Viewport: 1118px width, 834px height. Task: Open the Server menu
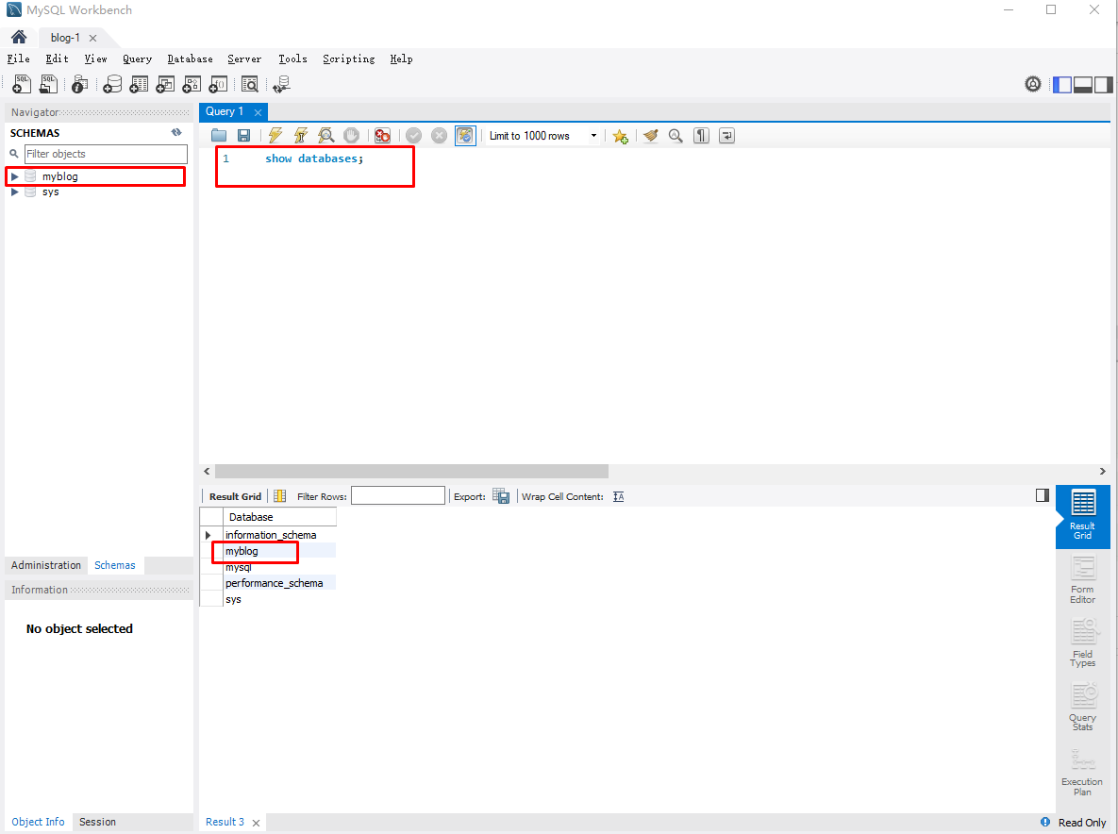[x=243, y=58]
